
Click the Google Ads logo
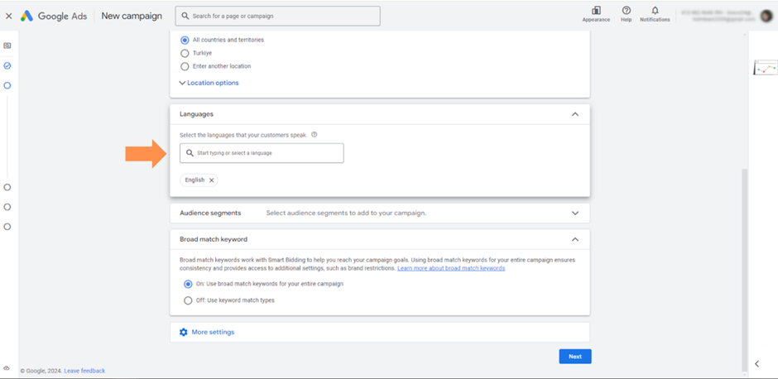(54, 16)
